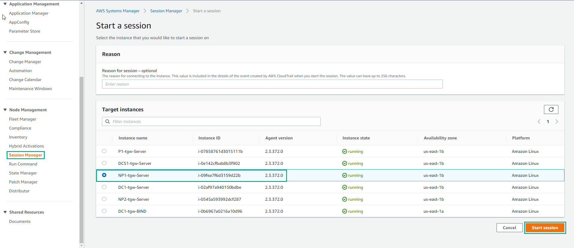This screenshot has width=574, height=248.
Task: Click the DC1-tgw-Server instance name
Action: (x=134, y=187)
